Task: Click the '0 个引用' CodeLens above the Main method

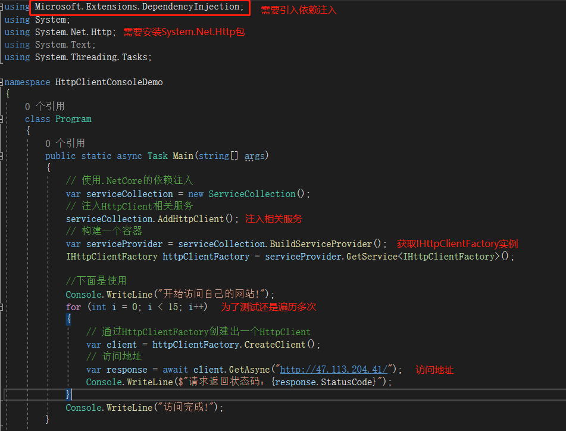Action: tap(65, 143)
